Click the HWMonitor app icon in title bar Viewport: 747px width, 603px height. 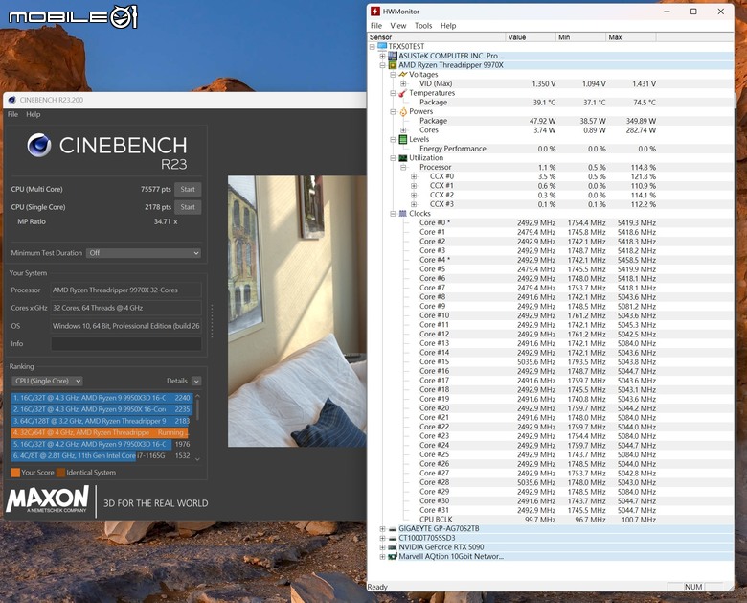point(374,12)
